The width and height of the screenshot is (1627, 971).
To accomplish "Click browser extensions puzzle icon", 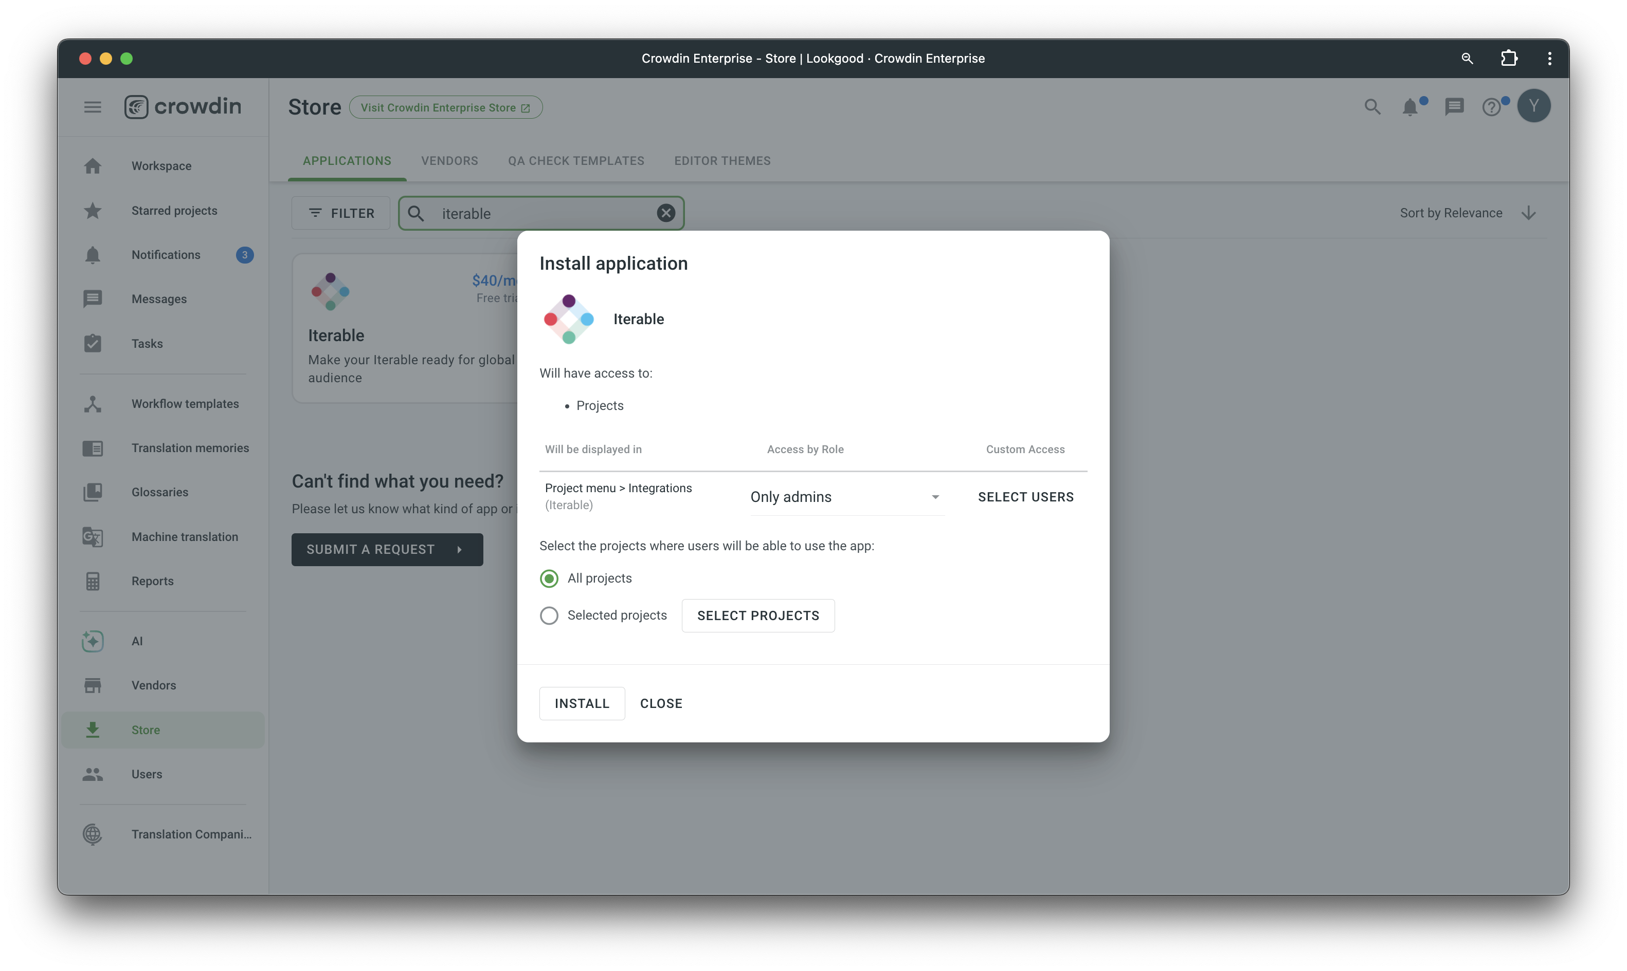I will coord(1509,58).
